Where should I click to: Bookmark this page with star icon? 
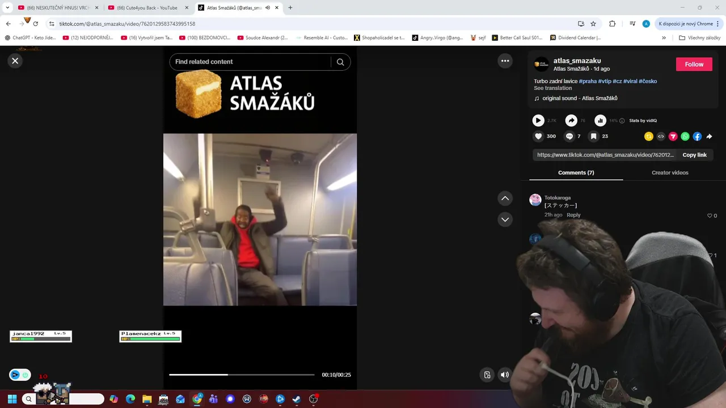coord(593,24)
